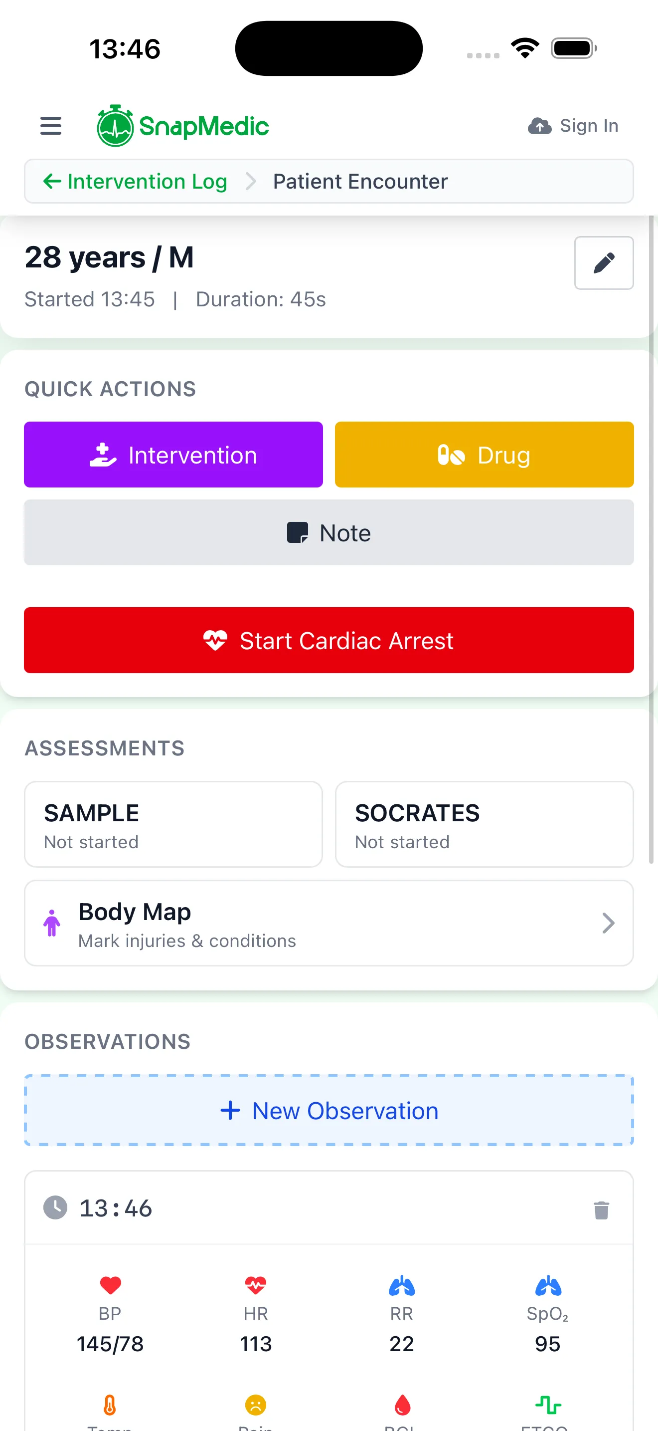Add a new Intervention
Viewport: 658px width, 1431px height.
click(173, 455)
